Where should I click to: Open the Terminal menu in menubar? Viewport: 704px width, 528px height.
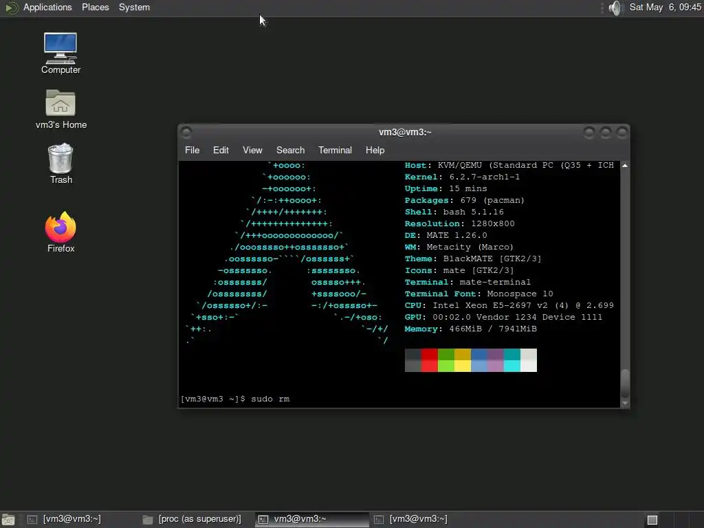pos(335,150)
